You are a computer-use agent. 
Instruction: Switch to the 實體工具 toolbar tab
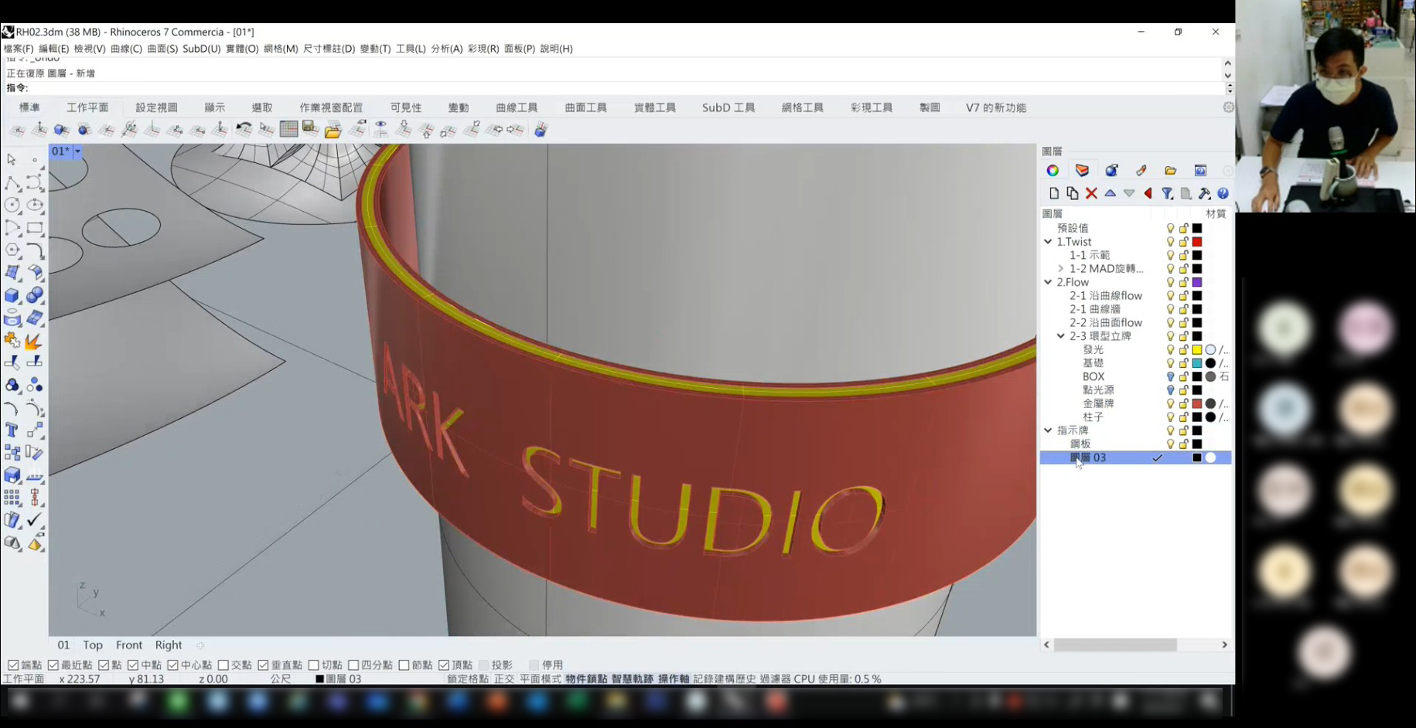pyautogui.click(x=655, y=107)
